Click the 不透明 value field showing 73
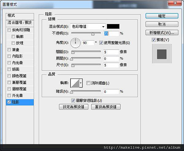184x151 pixels. tap(111, 34)
